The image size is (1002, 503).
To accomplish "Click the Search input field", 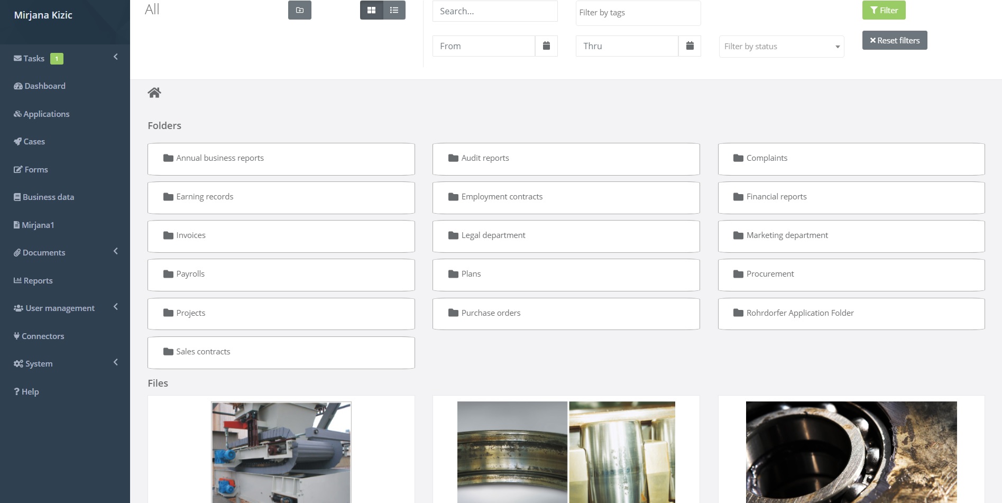I will tap(495, 11).
